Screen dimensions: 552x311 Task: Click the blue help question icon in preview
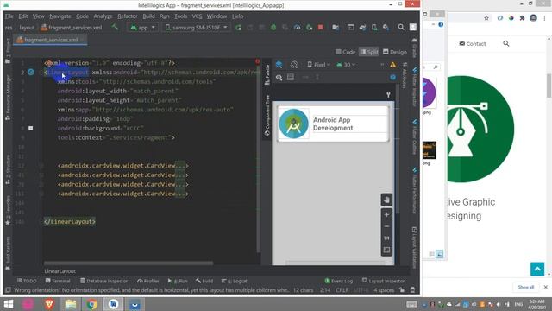tap(393, 77)
